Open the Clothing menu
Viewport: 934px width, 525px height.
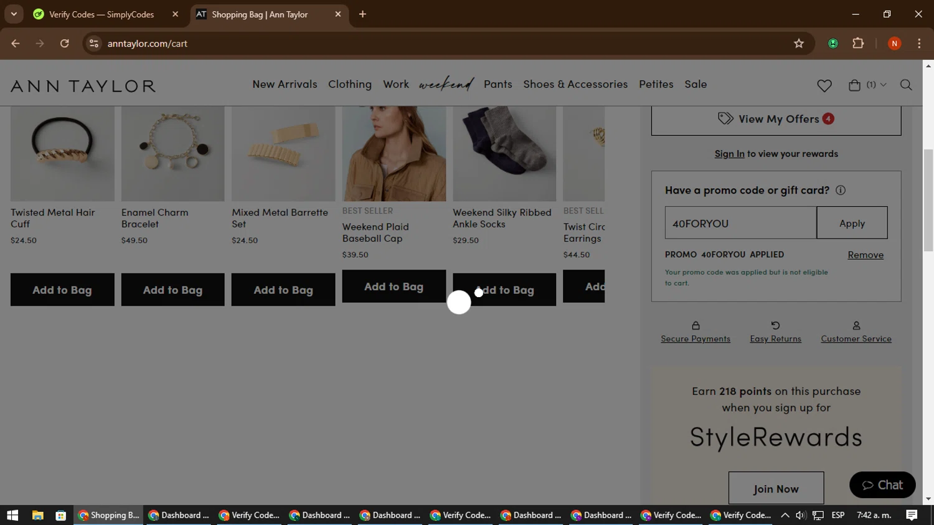(x=350, y=84)
